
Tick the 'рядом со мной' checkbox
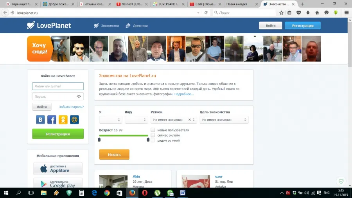point(153,140)
